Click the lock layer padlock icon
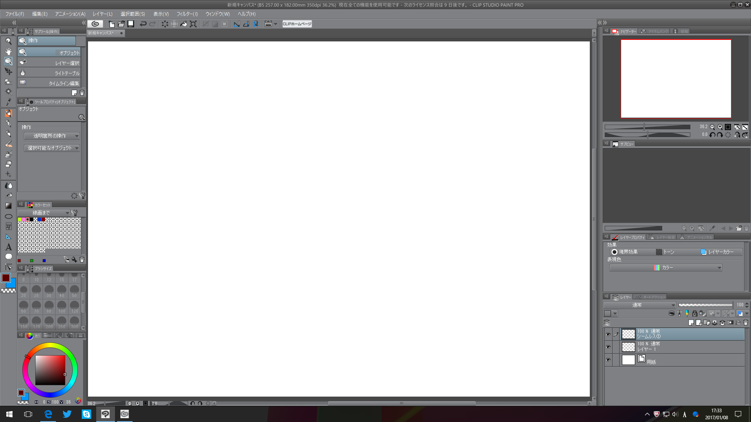 pyautogui.click(x=695, y=313)
